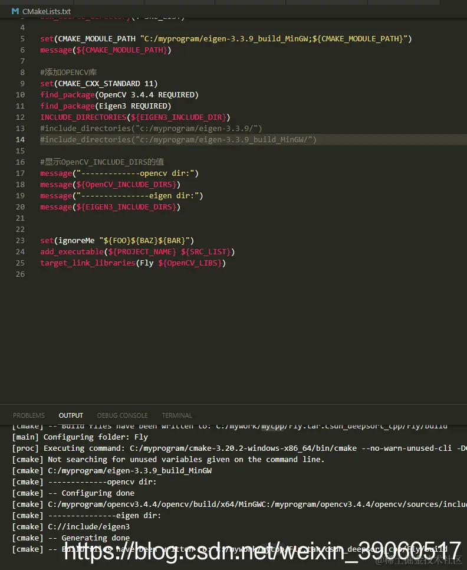Image resolution: width=467 pixels, height=570 pixels.
Task: Click the #添加OPENCV库 comment line
Action: tap(68, 73)
